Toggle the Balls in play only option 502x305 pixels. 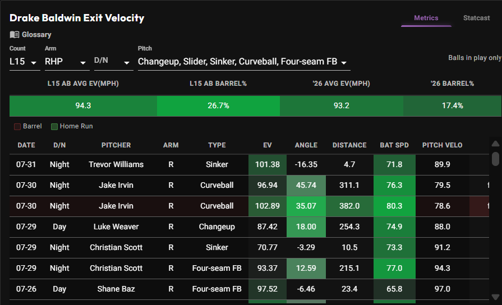475,58
